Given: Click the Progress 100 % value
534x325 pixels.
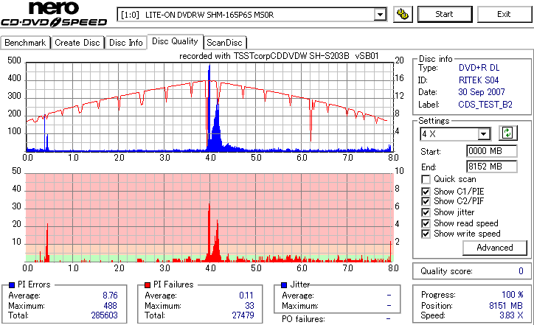Looking at the screenshot, I should pyautogui.click(x=512, y=295).
